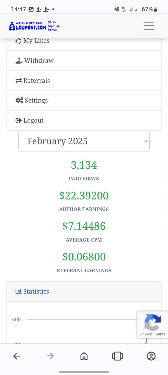Screen dimensions: 168x375
Task: Tap the browser home icon
Action: (84, 356)
